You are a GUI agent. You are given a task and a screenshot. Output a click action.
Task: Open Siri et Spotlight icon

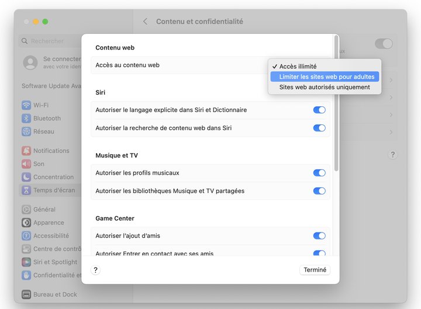coord(26,262)
